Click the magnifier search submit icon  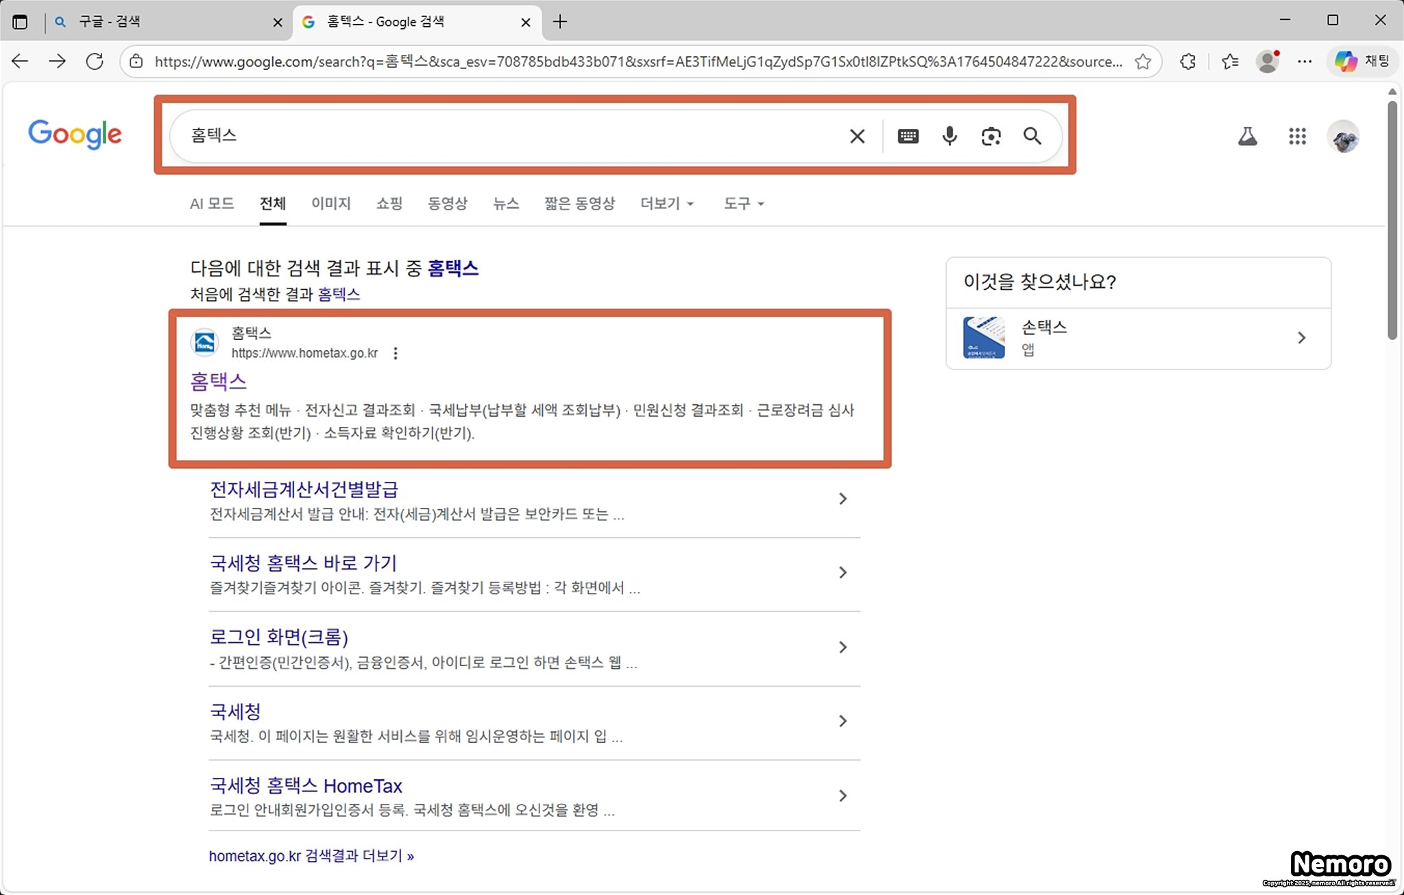click(x=1032, y=136)
